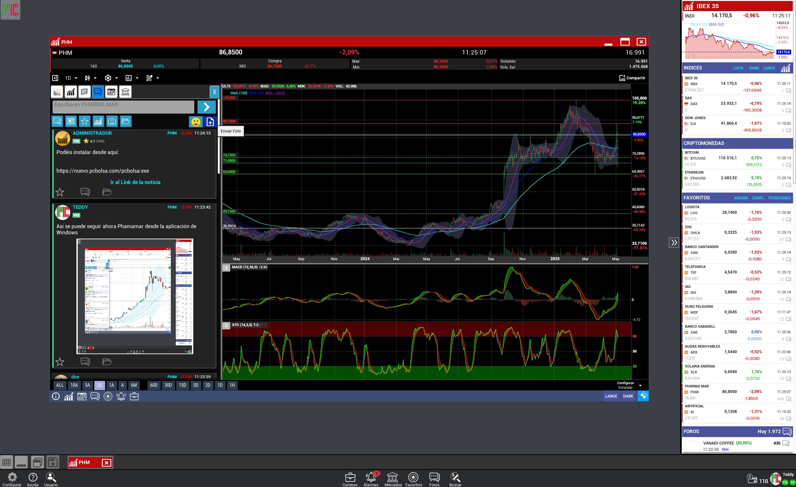Open the rising trend chart tab icon
The width and height of the screenshot is (796, 487).
tap(71, 92)
